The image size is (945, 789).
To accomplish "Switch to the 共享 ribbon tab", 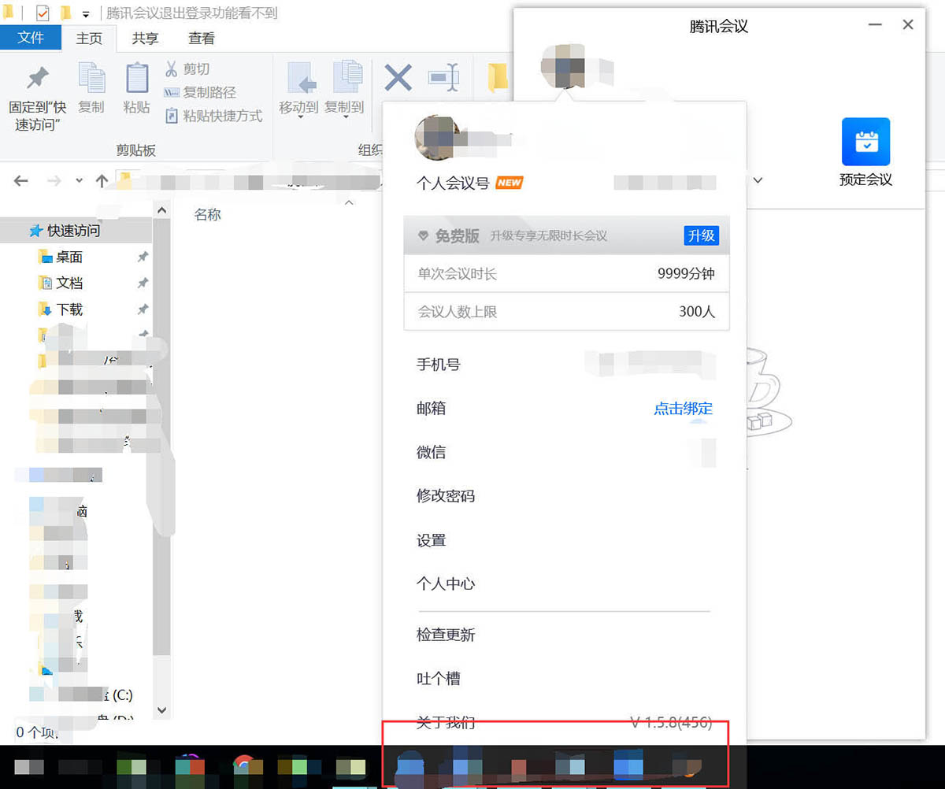I will [145, 38].
